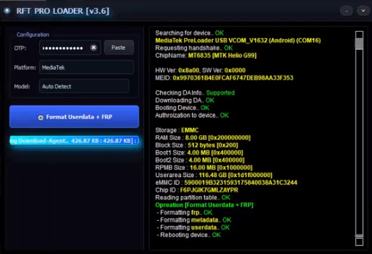The width and height of the screenshot is (372, 254).
Task: Click the 'Reading partition table.. OK' line
Action: [x=193, y=197]
